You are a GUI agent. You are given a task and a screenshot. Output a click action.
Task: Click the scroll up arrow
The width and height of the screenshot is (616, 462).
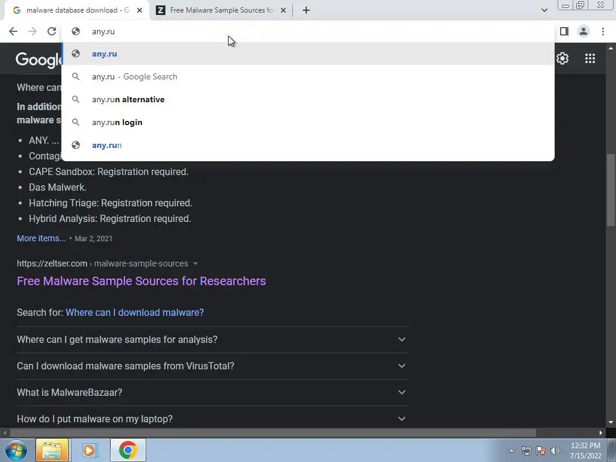click(x=610, y=48)
